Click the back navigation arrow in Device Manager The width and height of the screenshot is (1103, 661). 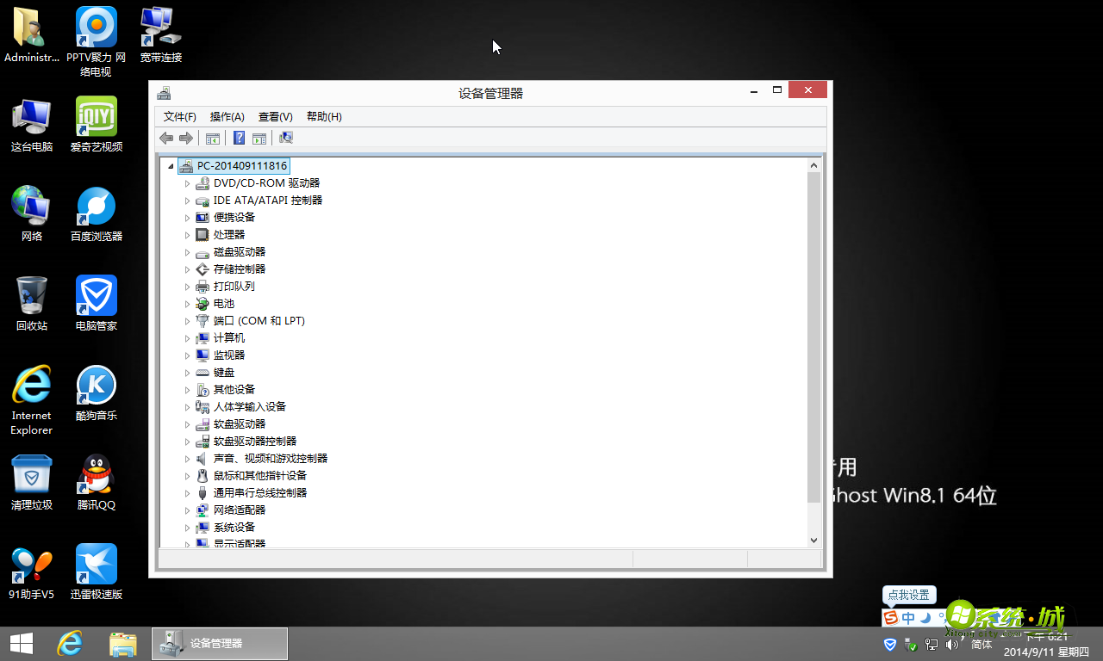pyautogui.click(x=166, y=138)
